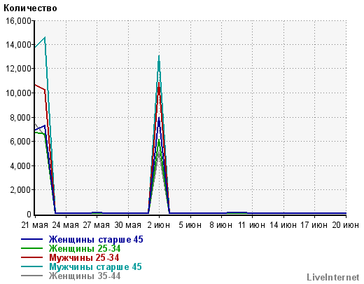Click the '20 июн' date axis label

pos(345,225)
